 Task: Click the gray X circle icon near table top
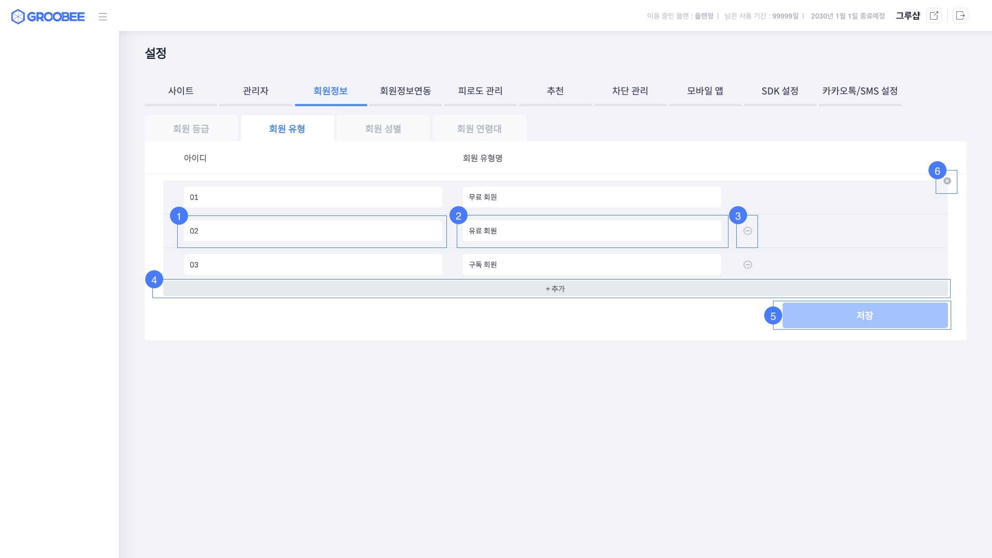[947, 181]
